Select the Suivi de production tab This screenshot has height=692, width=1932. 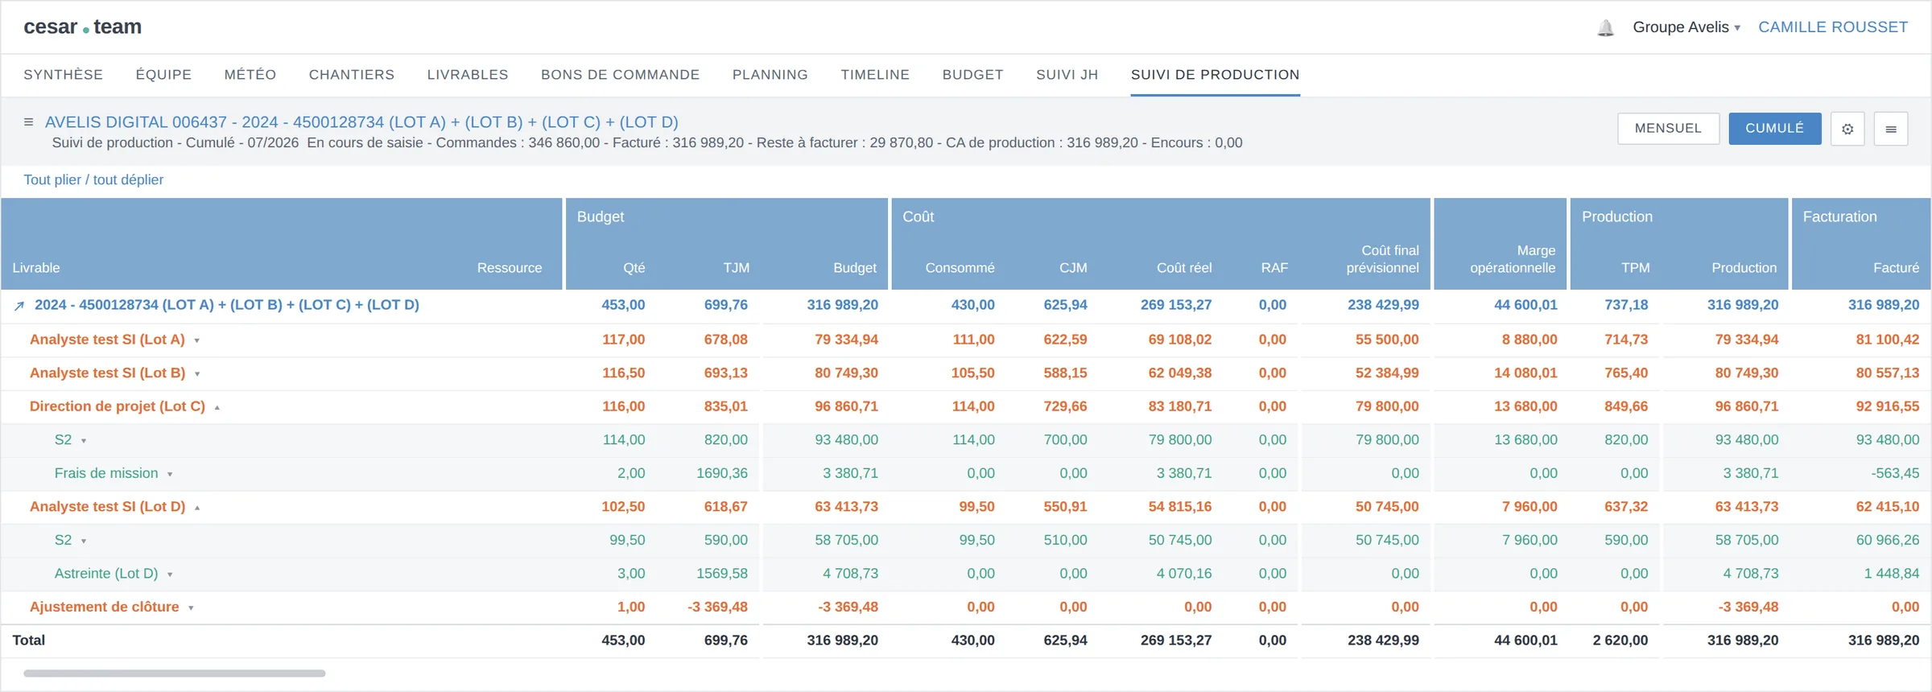(1216, 75)
